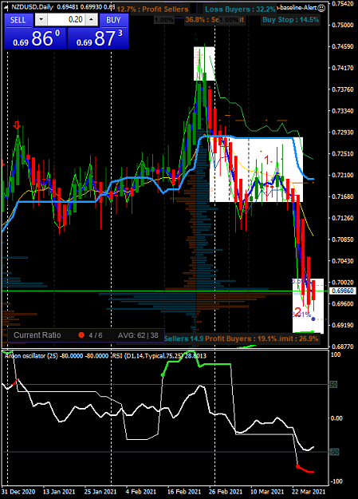Click the 0.70020 price scale label
The image size is (358, 499).
tap(342, 283)
